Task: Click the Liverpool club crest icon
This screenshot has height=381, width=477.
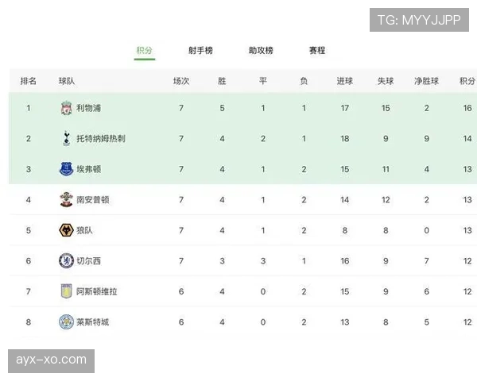Action: 66,108
